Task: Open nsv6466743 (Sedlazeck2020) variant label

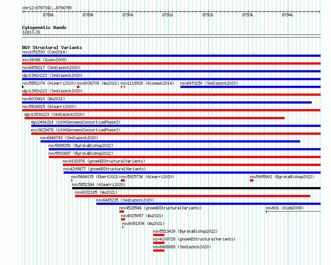Action: tap(69, 138)
